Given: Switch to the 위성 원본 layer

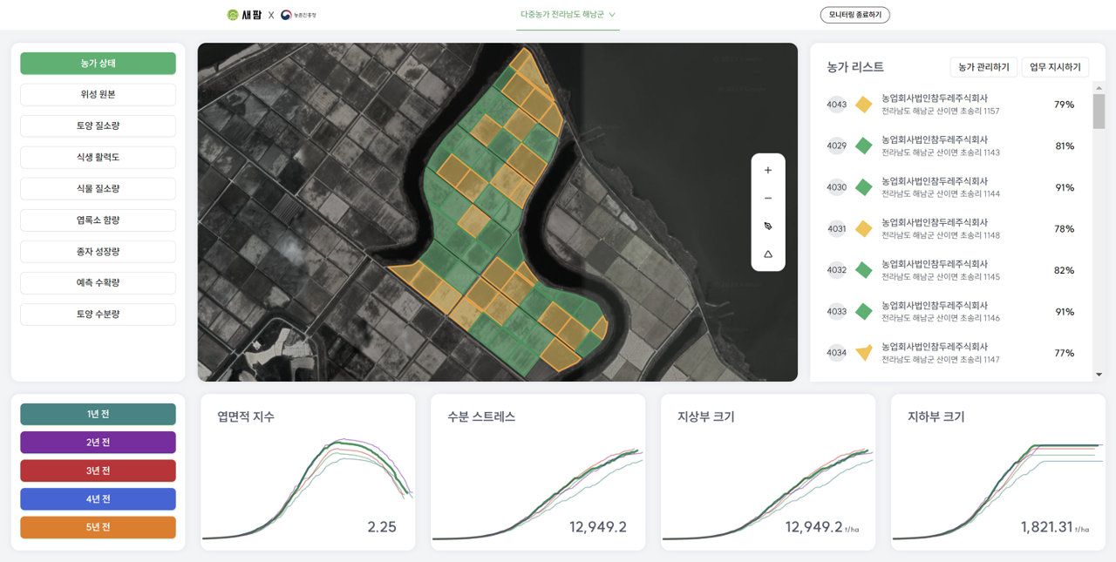Looking at the screenshot, I should point(98,94).
